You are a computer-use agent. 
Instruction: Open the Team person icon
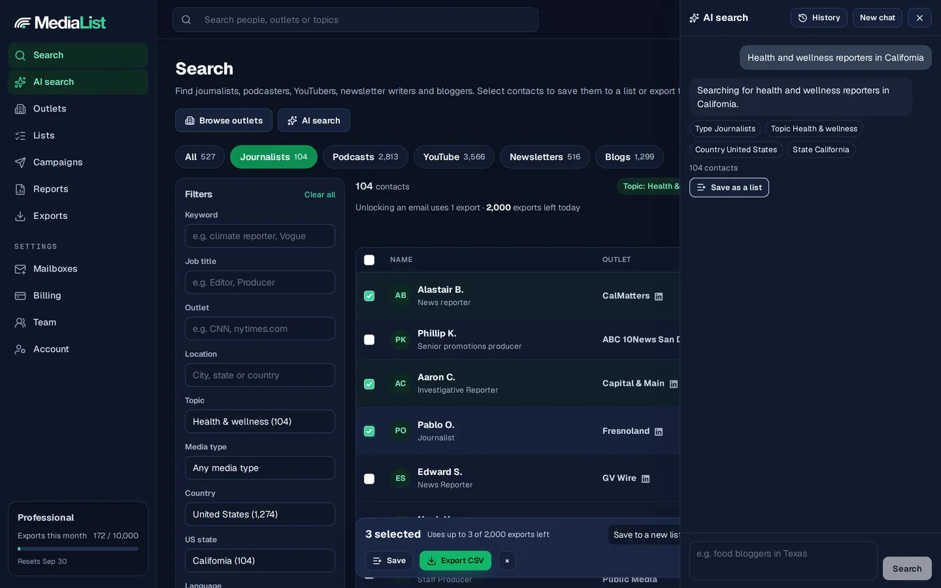20,323
